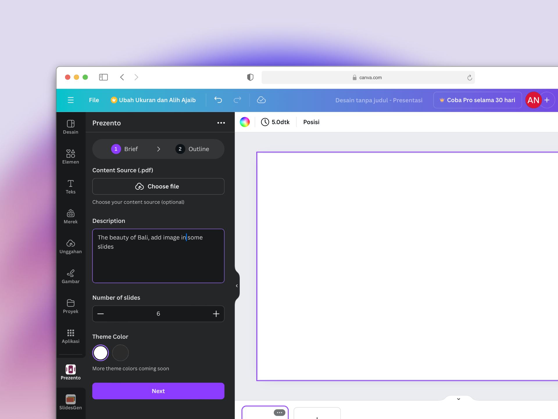Image resolution: width=558 pixels, height=419 pixels.
Task: Open the Unggahan uploads panel
Action: tap(71, 246)
